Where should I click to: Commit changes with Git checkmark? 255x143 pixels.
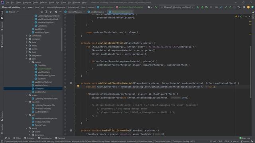tap(226, 7)
